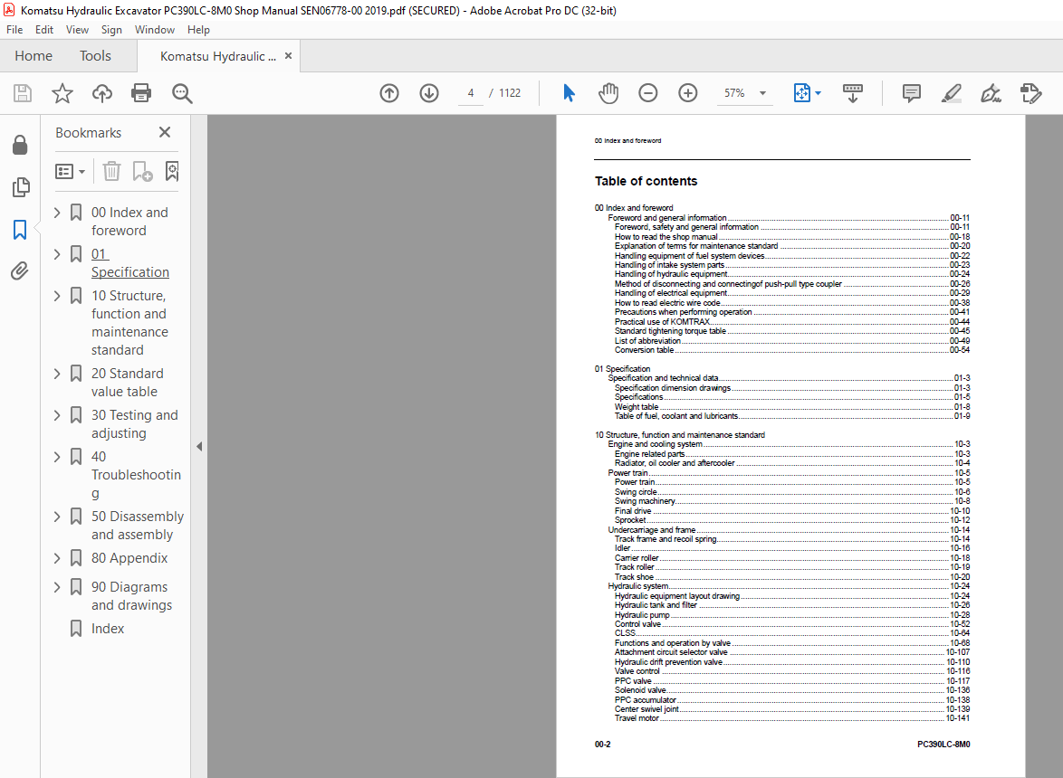Jump to 00 Index and foreword bookmark
The image size is (1063, 778).
[129, 222]
